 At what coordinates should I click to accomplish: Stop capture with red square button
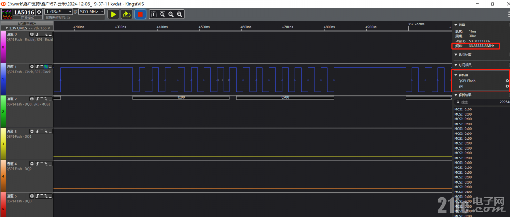coord(140,14)
